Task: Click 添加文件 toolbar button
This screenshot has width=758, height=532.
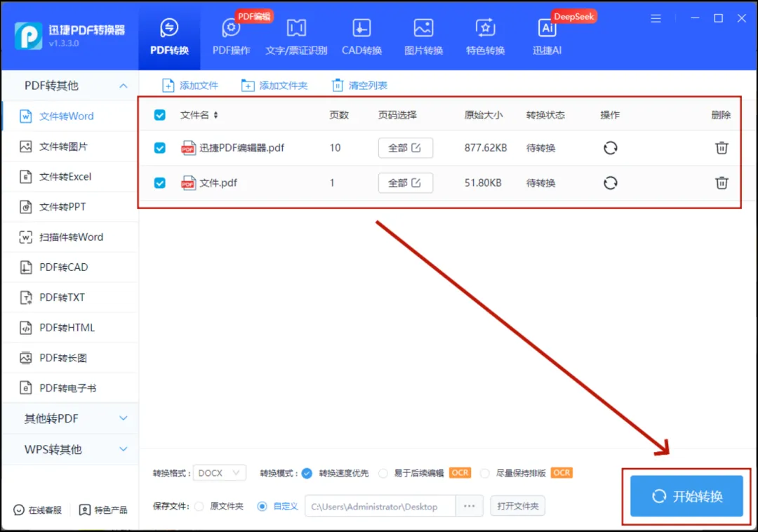Action: coord(190,86)
